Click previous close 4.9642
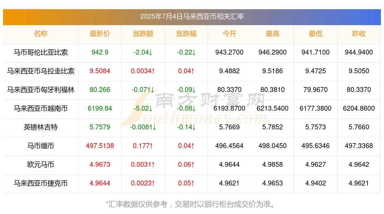 359,165
